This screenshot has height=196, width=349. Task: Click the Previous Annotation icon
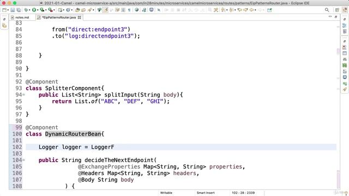(231, 10)
